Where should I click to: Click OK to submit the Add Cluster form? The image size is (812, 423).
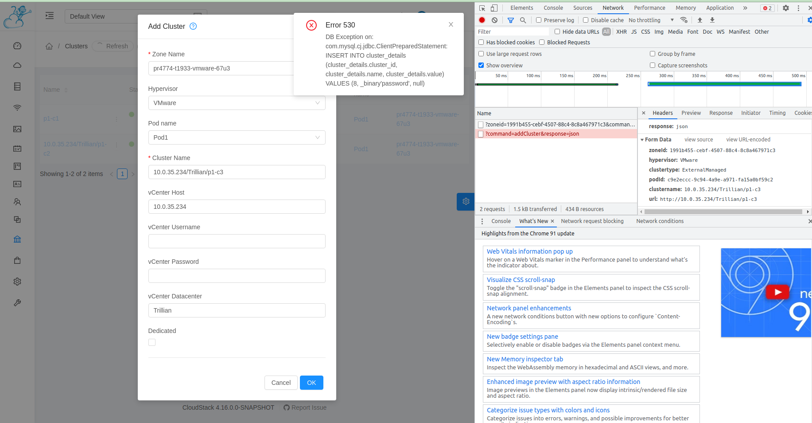tap(311, 382)
